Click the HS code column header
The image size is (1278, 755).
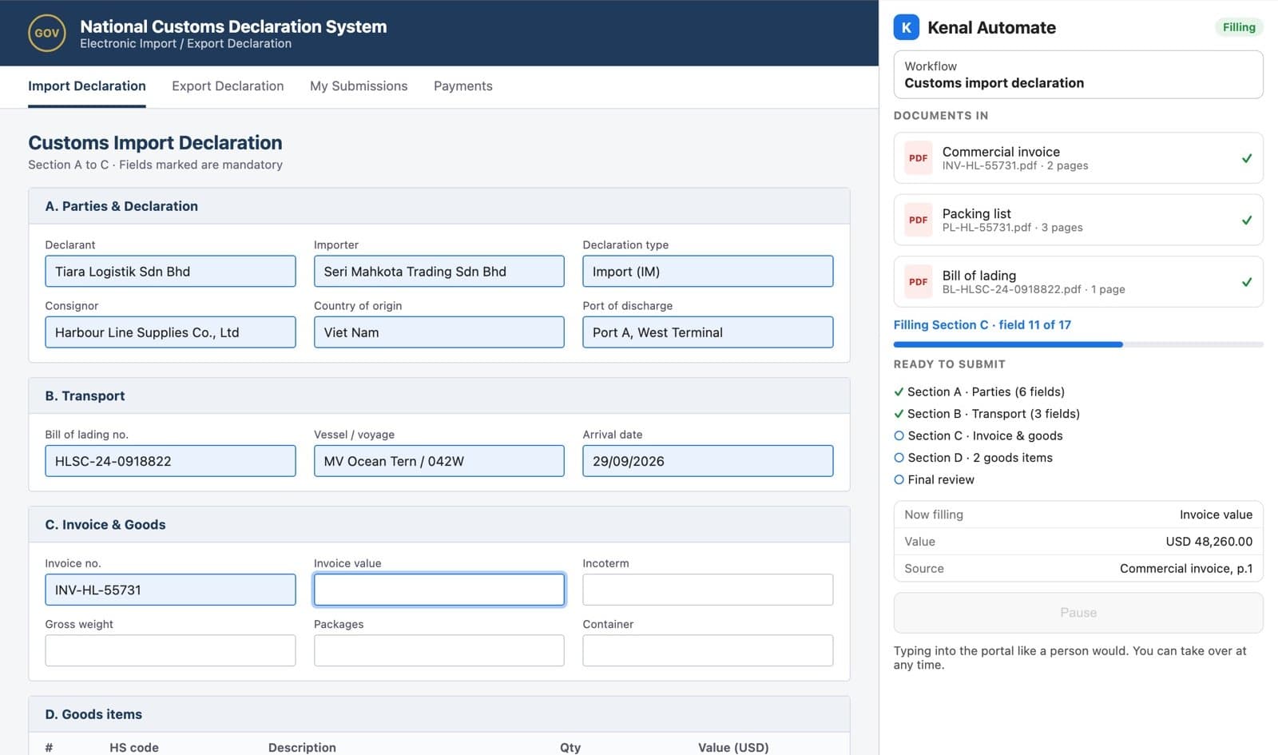pos(134,748)
